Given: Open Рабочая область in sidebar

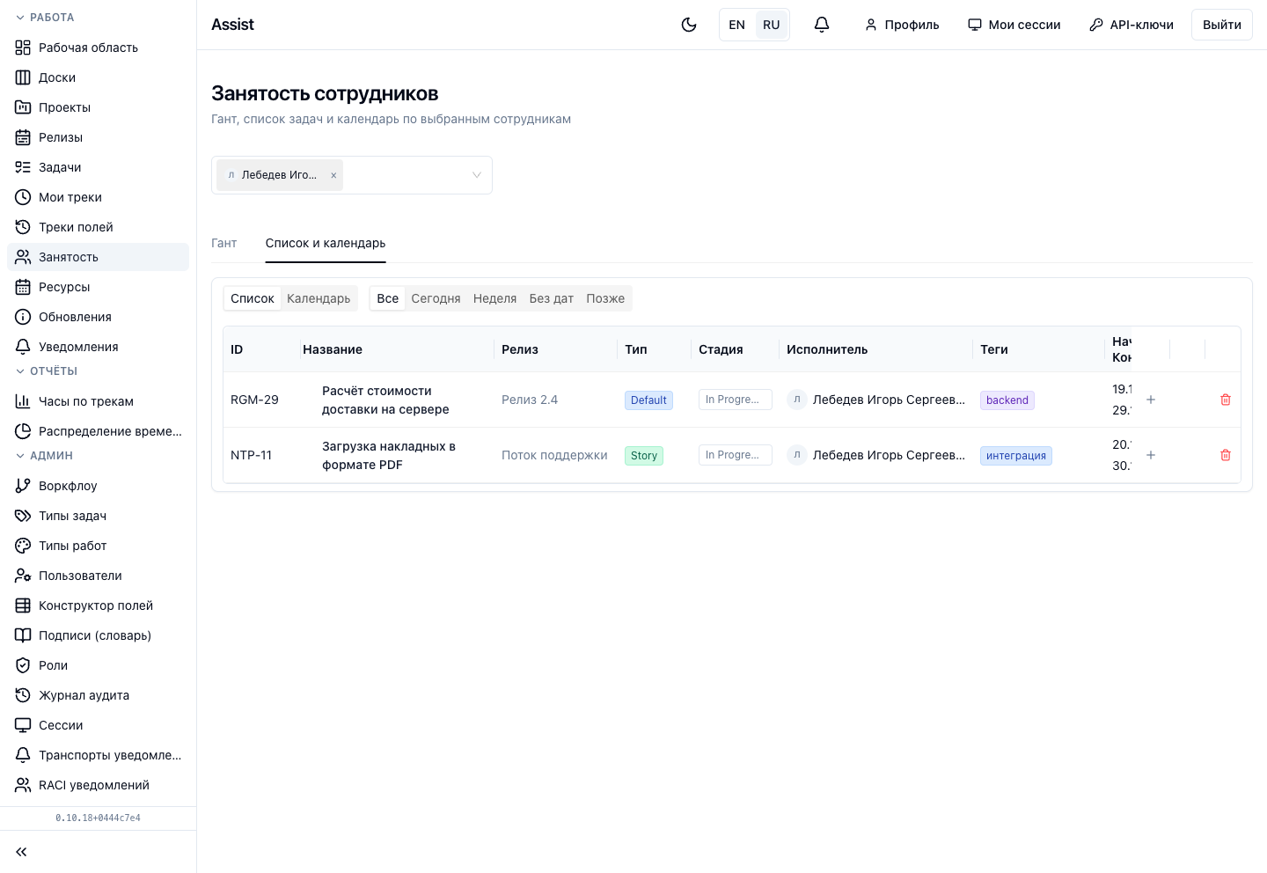Looking at the screenshot, I should point(98,48).
